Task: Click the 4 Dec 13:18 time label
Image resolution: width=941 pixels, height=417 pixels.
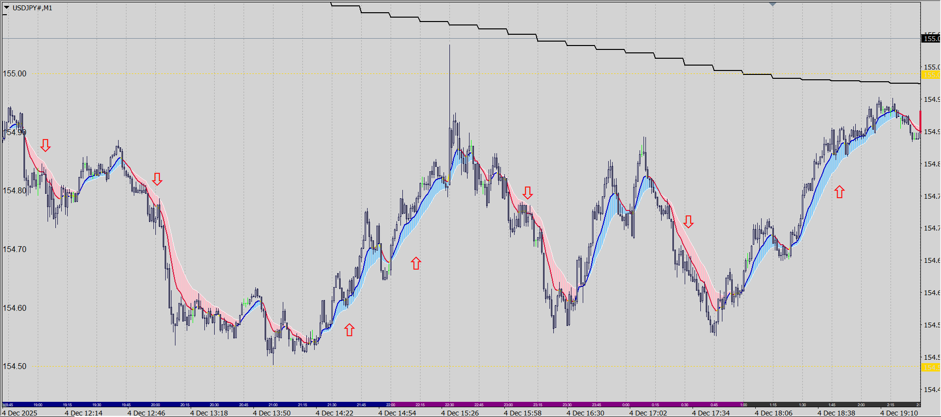Action: point(209,413)
